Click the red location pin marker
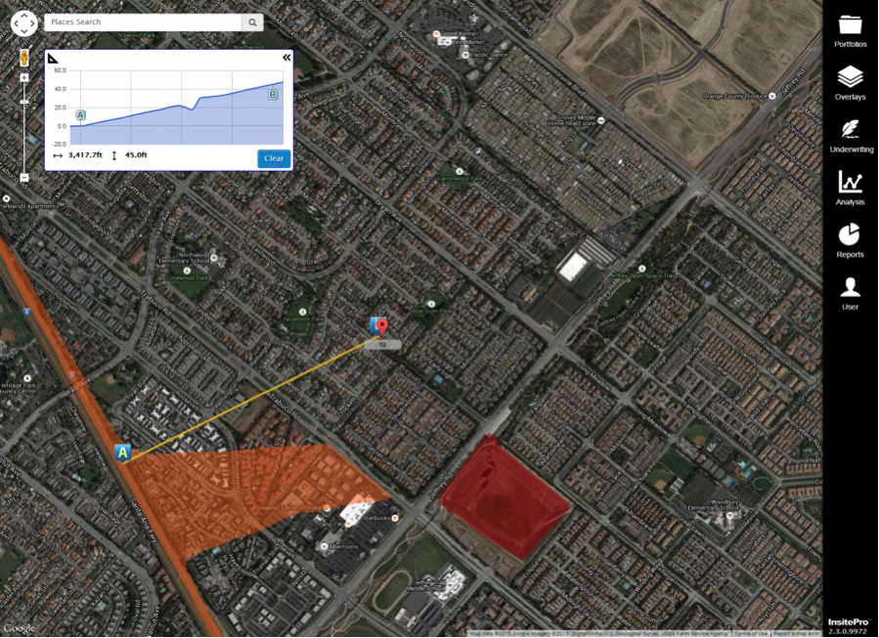Viewport: 879px width, 638px height. 382,326
